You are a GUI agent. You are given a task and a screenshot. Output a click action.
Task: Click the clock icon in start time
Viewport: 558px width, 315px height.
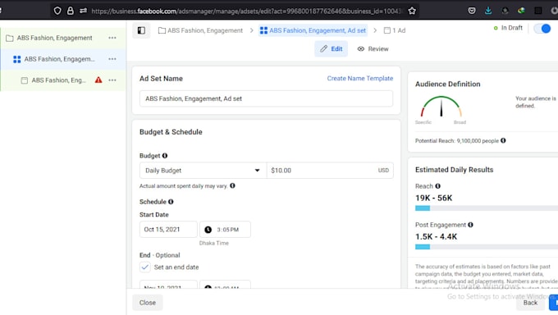click(208, 230)
